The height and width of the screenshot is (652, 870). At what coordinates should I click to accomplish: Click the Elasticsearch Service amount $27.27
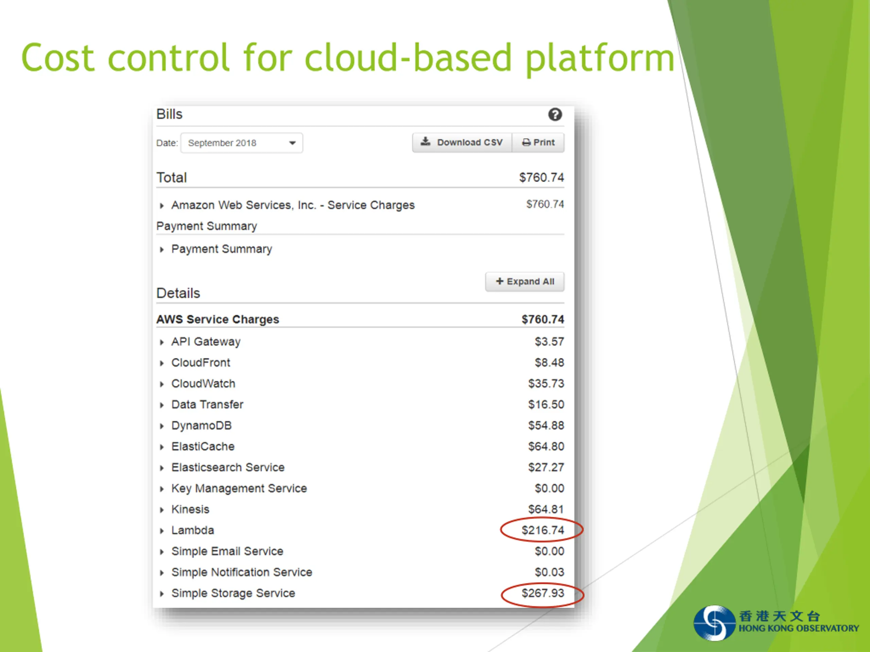point(546,467)
